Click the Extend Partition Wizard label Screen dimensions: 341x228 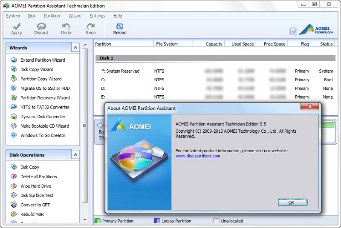point(43,60)
